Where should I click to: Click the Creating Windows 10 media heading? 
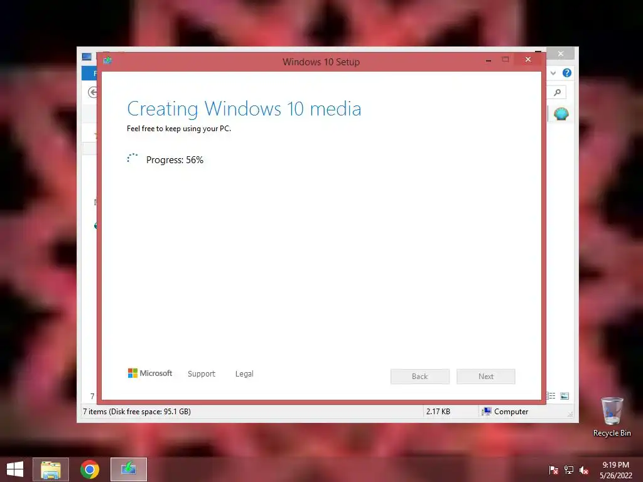tap(244, 109)
